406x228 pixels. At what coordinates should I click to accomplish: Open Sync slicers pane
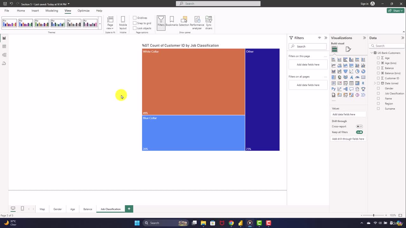click(209, 23)
